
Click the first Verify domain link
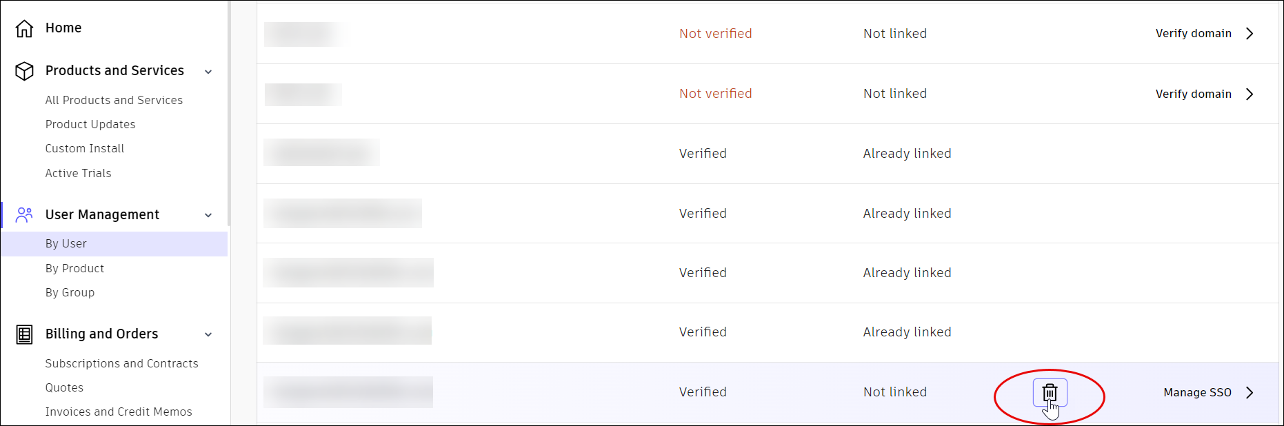pyautogui.click(x=1193, y=34)
